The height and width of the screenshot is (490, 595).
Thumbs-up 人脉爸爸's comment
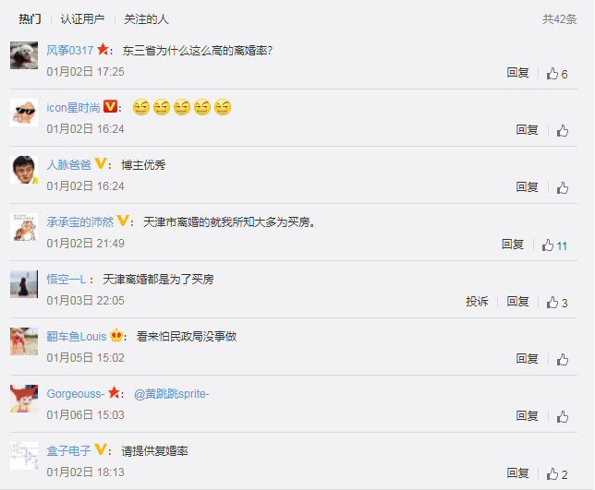(x=563, y=187)
